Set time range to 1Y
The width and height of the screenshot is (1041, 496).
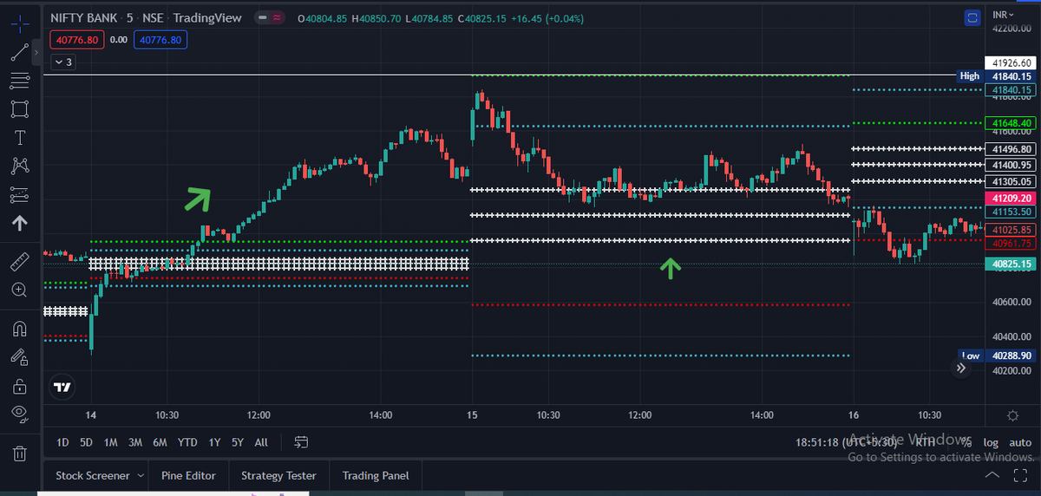[x=214, y=442]
